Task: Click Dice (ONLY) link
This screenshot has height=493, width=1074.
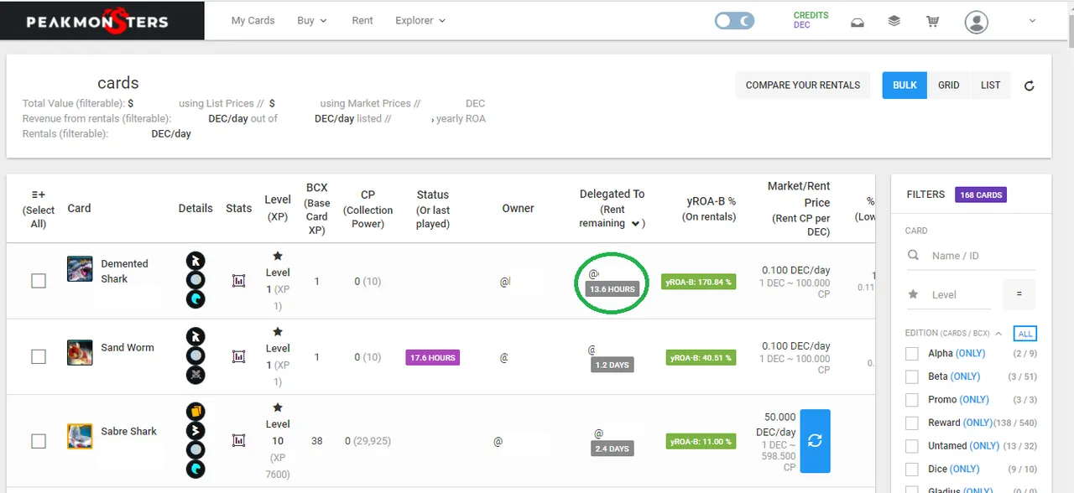Action: (x=965, y=470)
